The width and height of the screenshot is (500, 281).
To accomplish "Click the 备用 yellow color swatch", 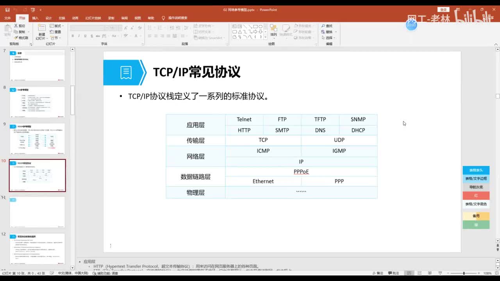I will point(476,216).
